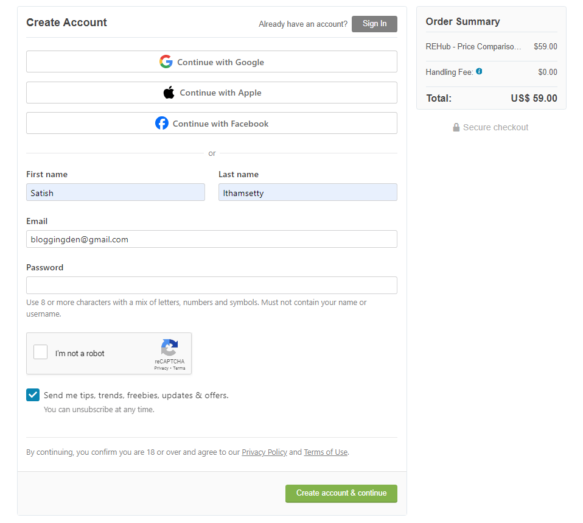Screen dimensions: 583x523
Task: Select Continue with Google
Action: (211, 61)
